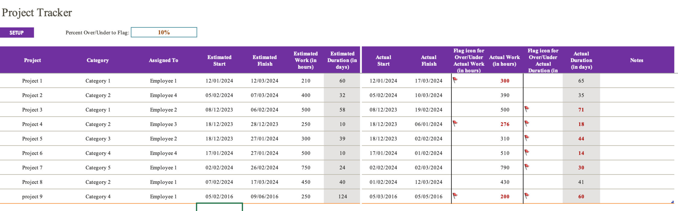Click the Project 2 name cell
This screenshot has width=678, height=211.
coord(32,95)
